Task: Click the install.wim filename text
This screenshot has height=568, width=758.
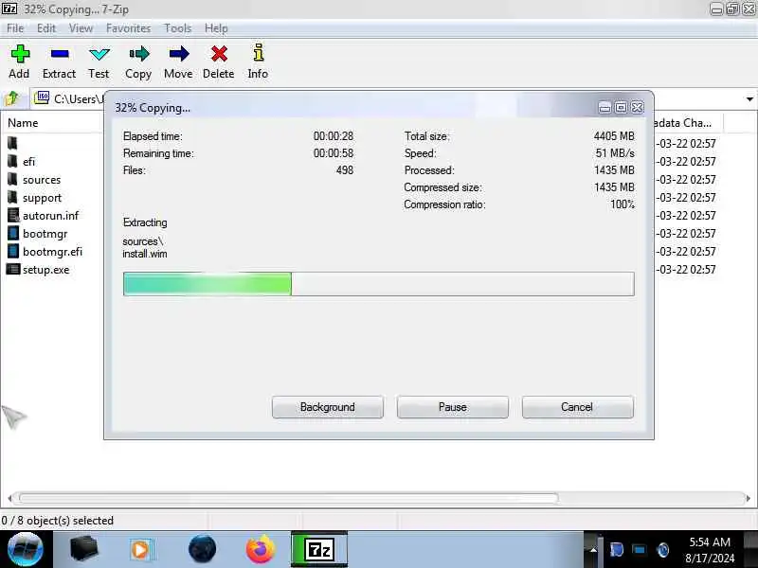Action: click(x=145, y=254)
